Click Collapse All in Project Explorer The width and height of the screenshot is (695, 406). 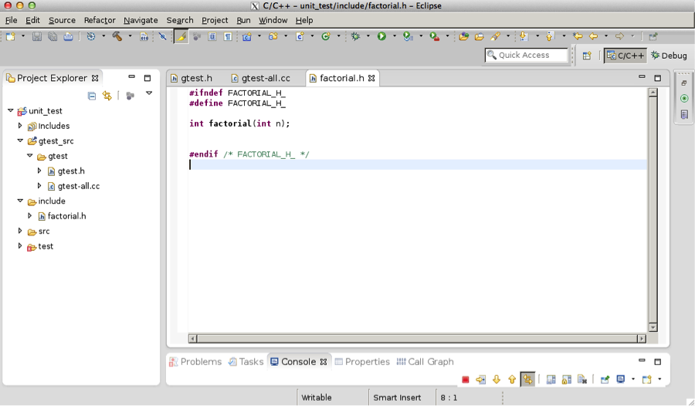[x=92, y=96]
